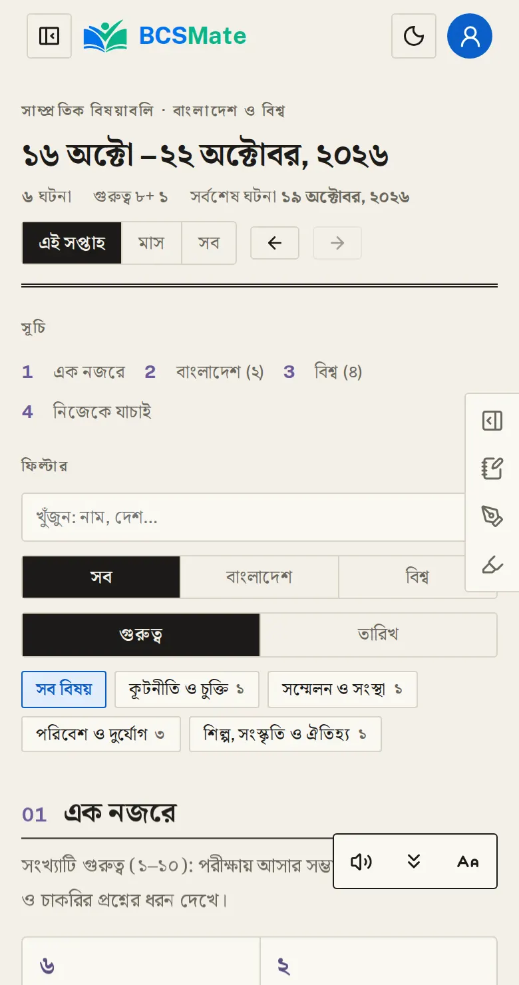Screen dimensions: 519x985
Task: Select the সম্মেলন ও সংস্থা topic chip
Action: point(343,689)
